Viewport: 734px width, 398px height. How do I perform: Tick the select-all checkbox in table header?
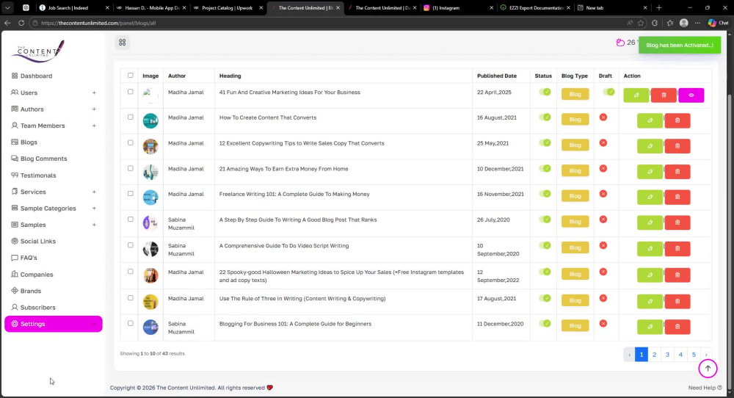130,76
